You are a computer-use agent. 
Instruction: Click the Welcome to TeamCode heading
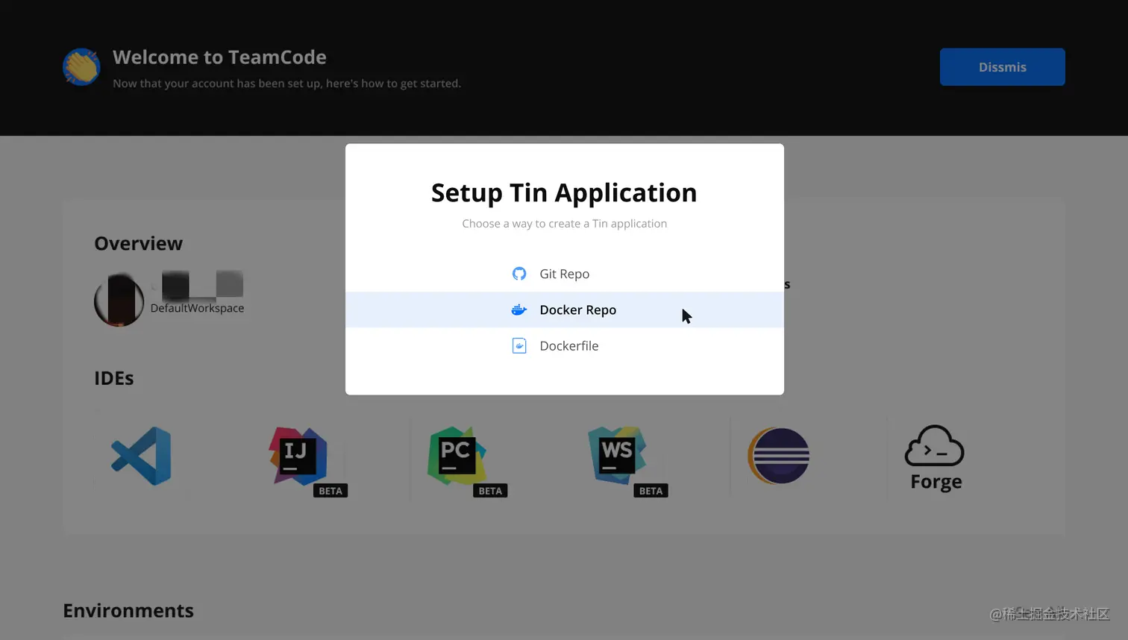[x=219, y=57]
